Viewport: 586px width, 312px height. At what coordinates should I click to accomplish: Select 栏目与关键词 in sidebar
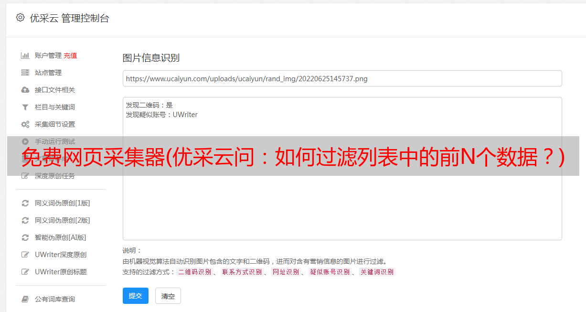(55, 107)
